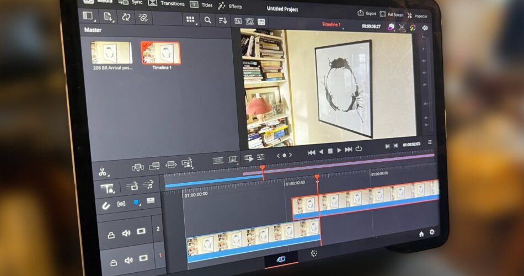This screenshot has height=276, width=524.
Task: Click the Inspector icon
Action: click(410, 14)
